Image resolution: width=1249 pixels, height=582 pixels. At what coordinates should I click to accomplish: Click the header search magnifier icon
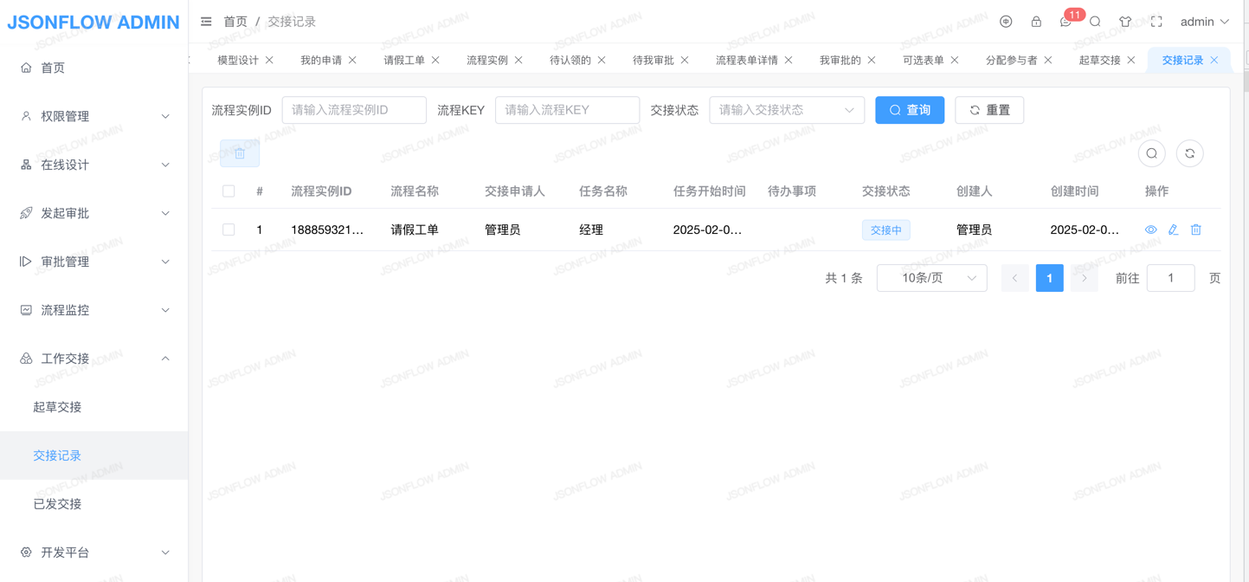point(1095,22)
